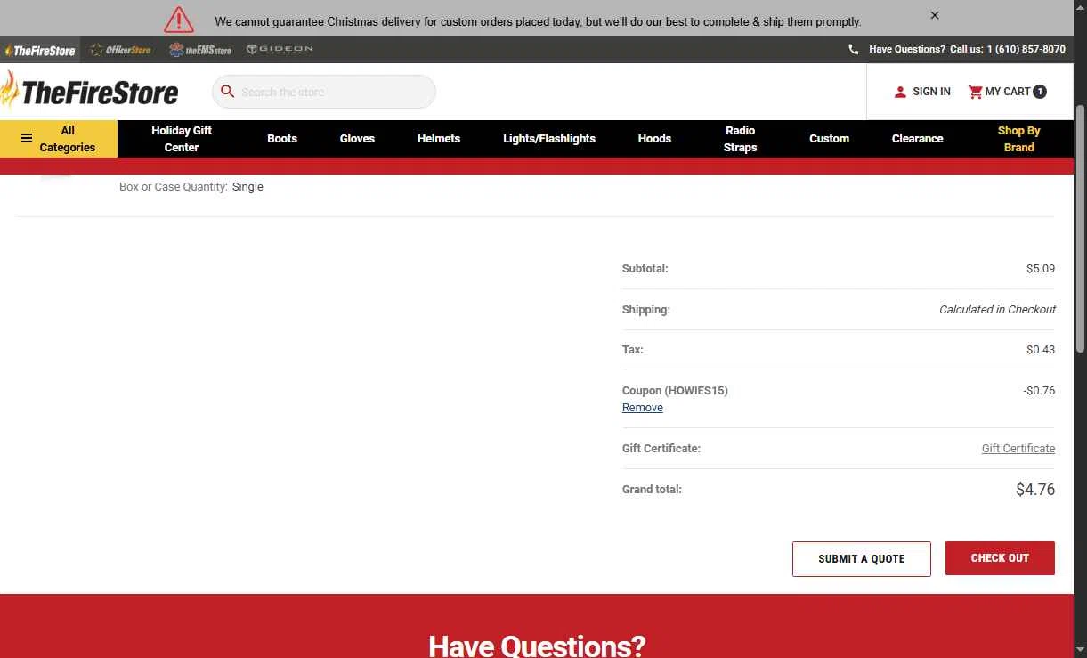Open TheFireStore main logo homepage
1087x658 pixels.
(90, 92)
